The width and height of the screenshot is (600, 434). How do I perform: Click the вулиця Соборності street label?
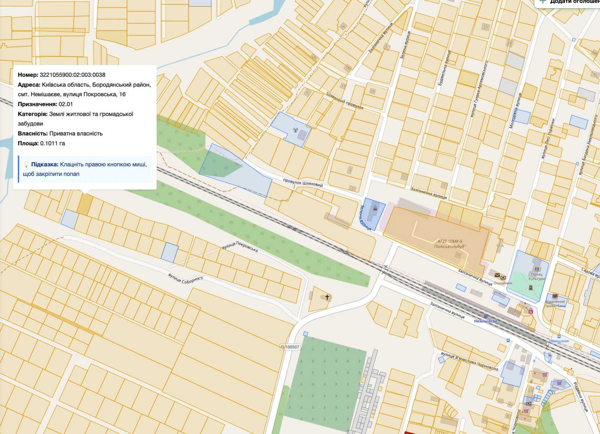tap(186, 279)
